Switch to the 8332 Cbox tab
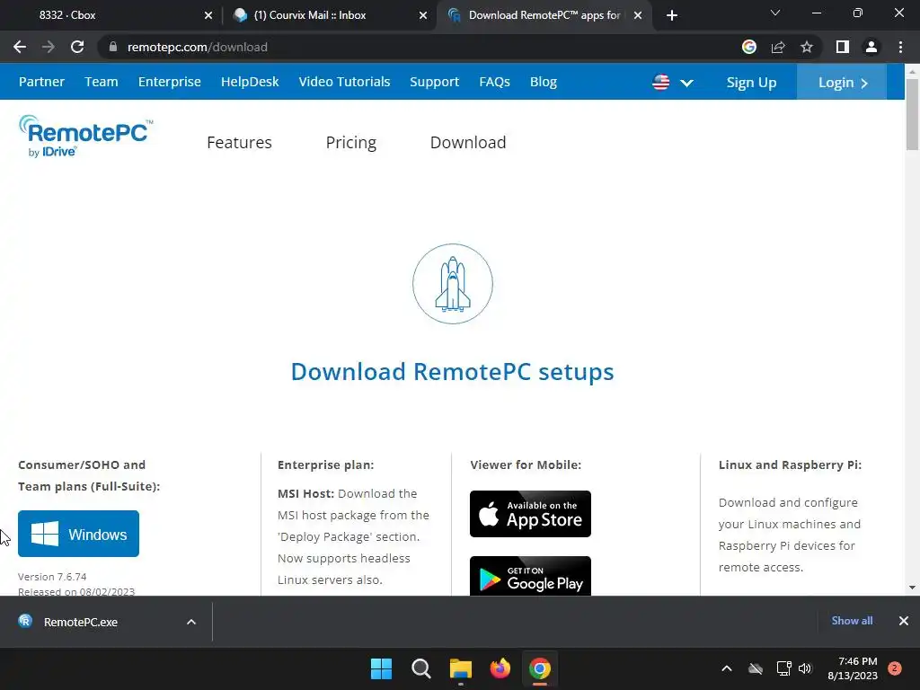The width and height of the screenshot is (920, 690). pos(110,15)
